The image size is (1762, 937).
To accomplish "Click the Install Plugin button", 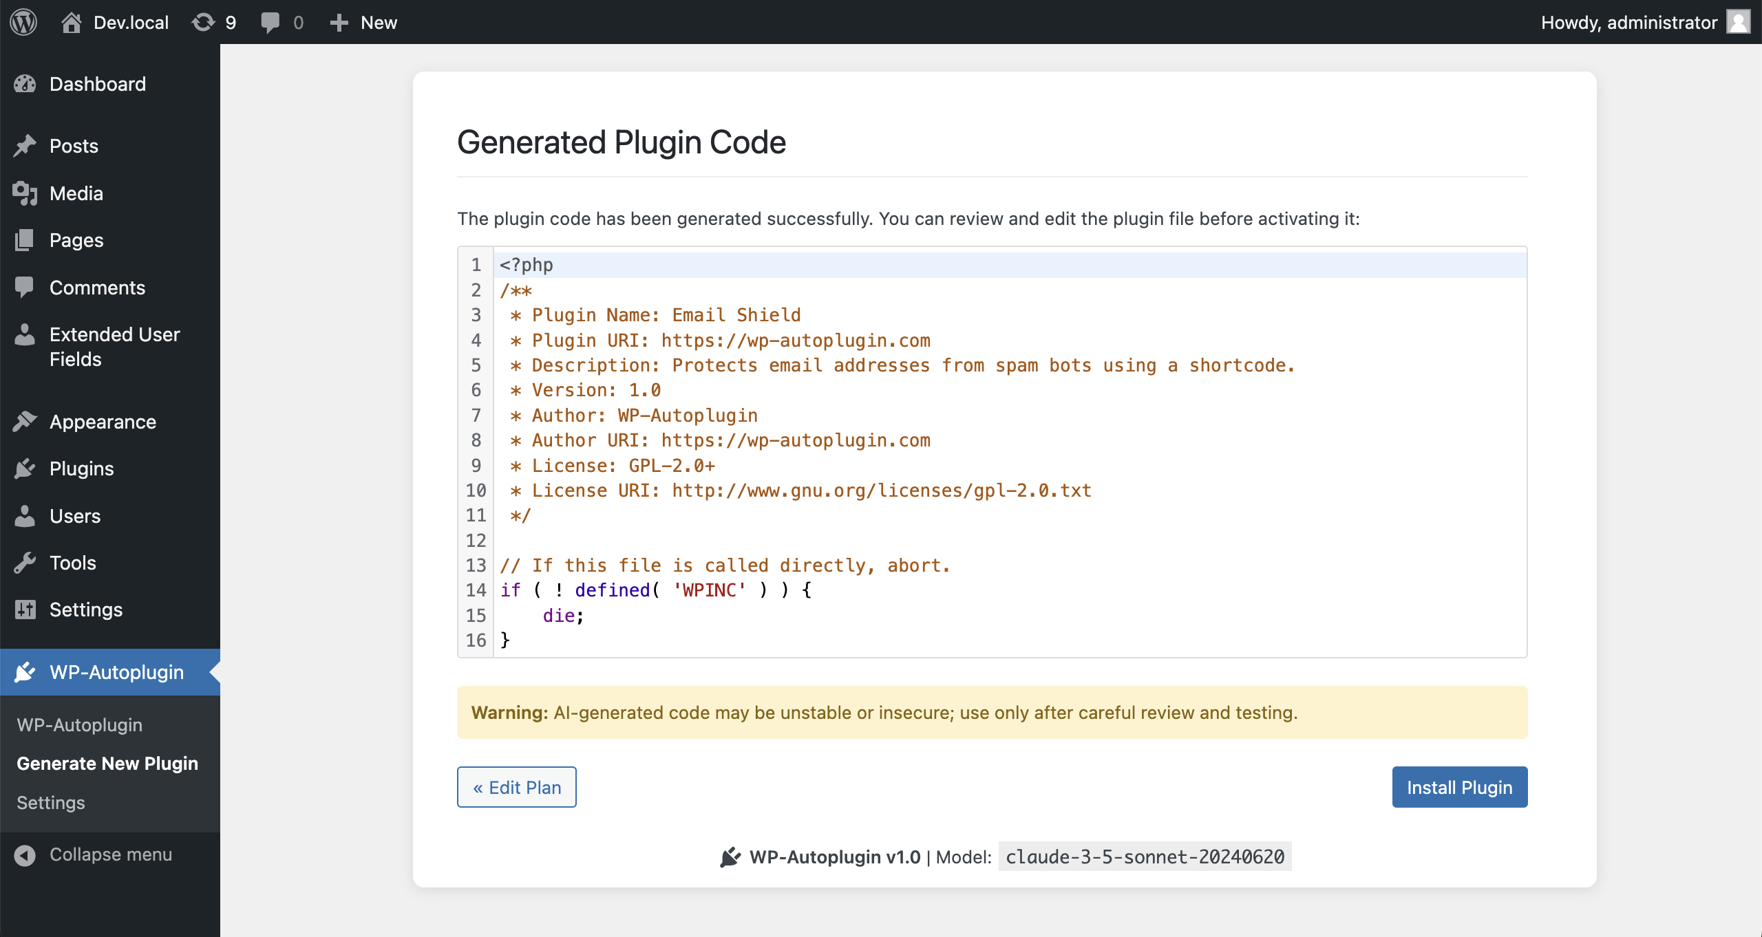I will [x=1459, y=787].
